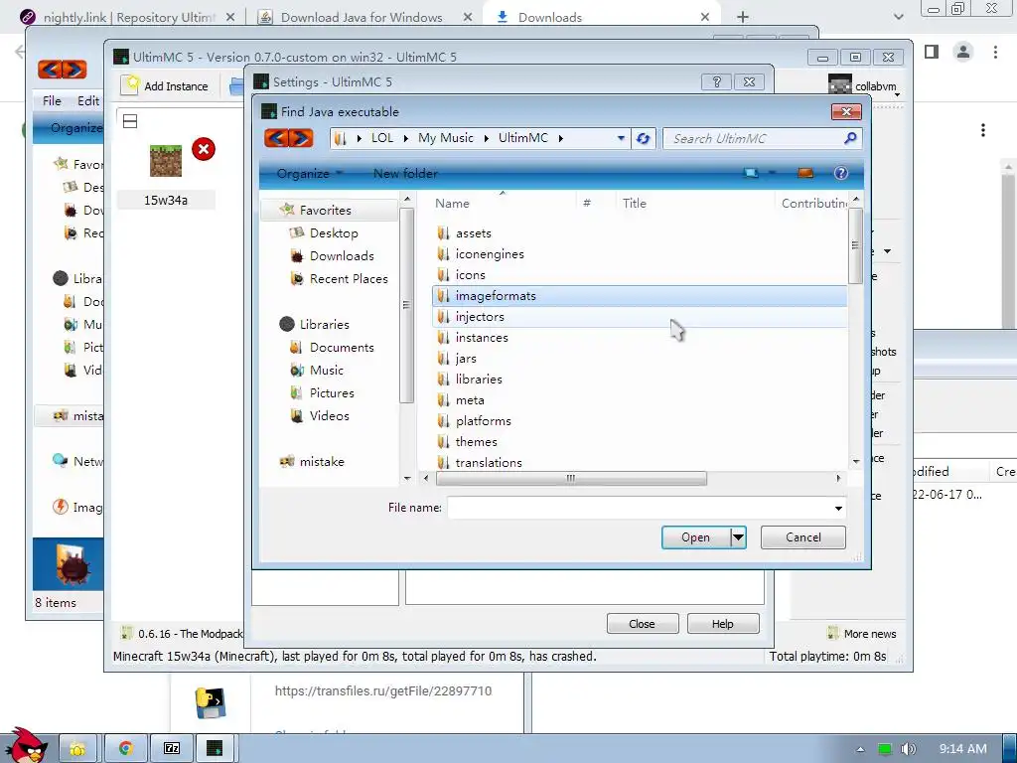
Task: Click the File name input field
Action: pyautogui.click(x=640, y=508)
